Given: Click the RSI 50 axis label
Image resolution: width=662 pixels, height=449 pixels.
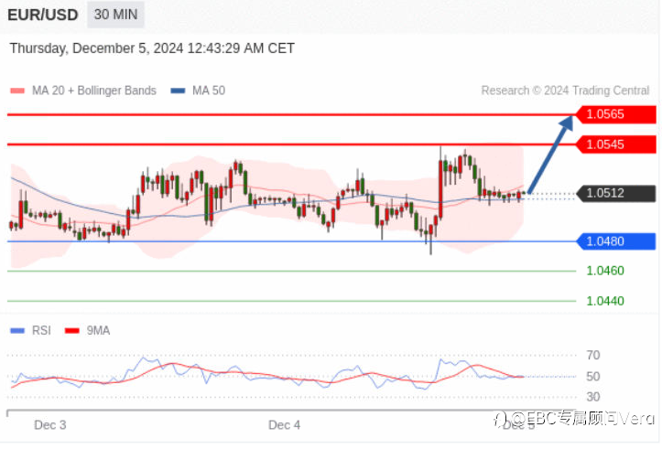Looking at the screenshot, I should [593, 377].
